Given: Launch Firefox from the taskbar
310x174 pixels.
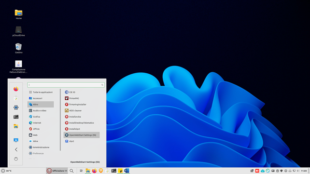Looking at the screenshot, I should point(94,171).
